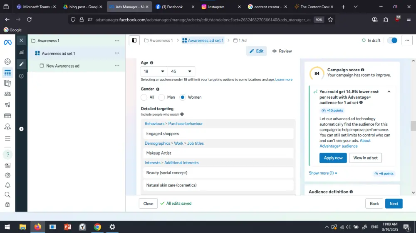Image resolution: width=416 pixels, height=233 pixels.
Task: Click the info icon beside Include people who match
Action: click(x=182, y=114)
